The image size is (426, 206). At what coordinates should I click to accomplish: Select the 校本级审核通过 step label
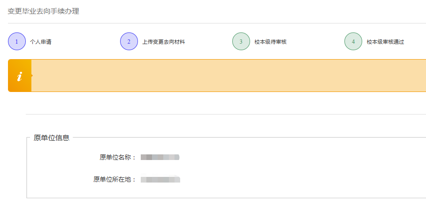(385, 42)
